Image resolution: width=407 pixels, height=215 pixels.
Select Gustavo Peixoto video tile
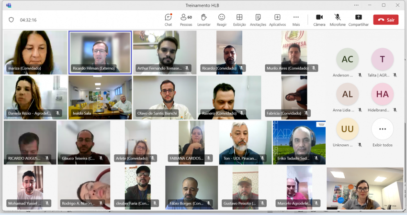point(245,188)
